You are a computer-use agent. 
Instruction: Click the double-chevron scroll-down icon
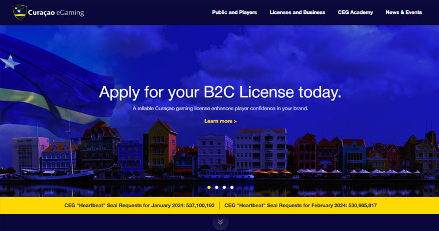click(220, 222)
